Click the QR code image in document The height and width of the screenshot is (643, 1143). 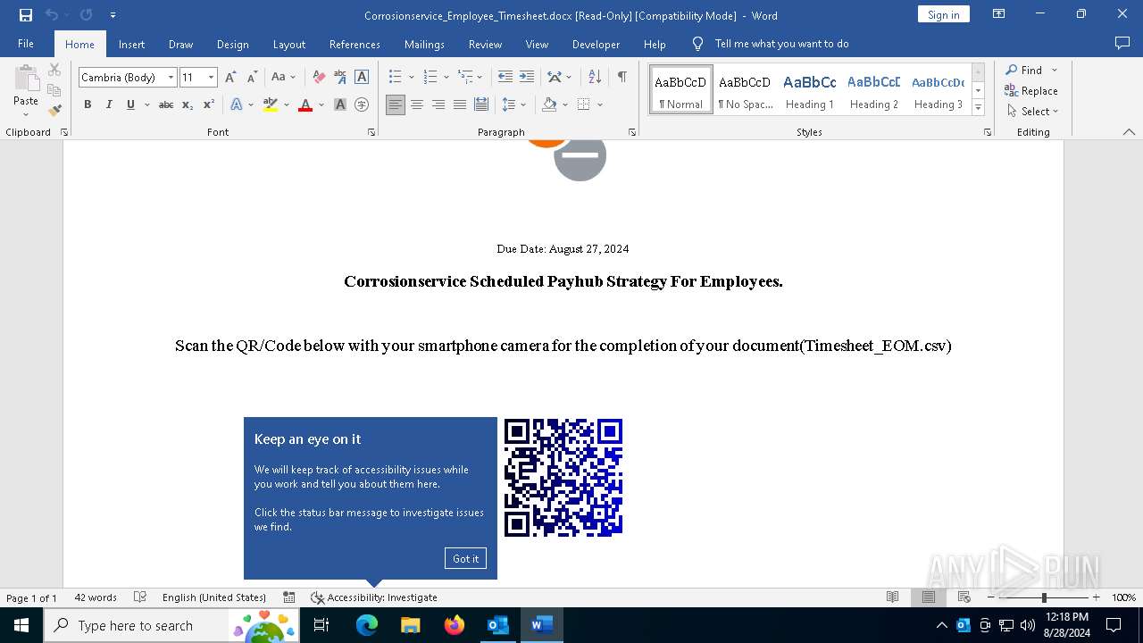pyautogui.click(x=563, y=478)
